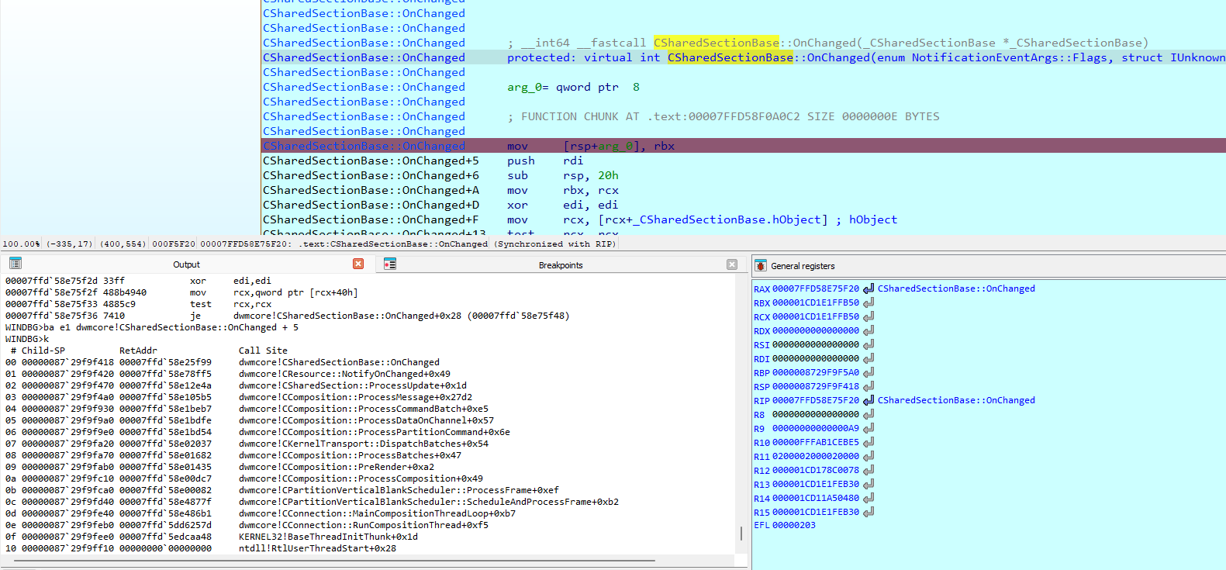The width and height of the screenshot is (1226, 570).
Task: Click the 'je dwmcore!CSharedSectionBase::OnChanged+0x28' output line
Action: pyautogui.click(x=287, y=316)
